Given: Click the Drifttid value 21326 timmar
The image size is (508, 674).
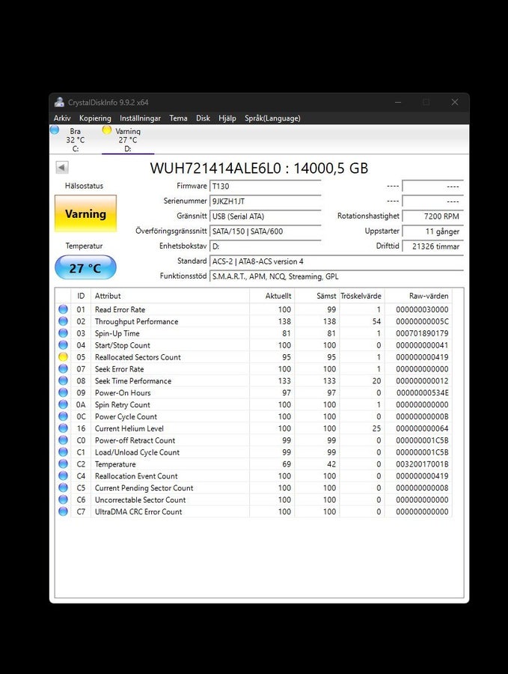Looking at the screenshot, I should tap(433, 246).
